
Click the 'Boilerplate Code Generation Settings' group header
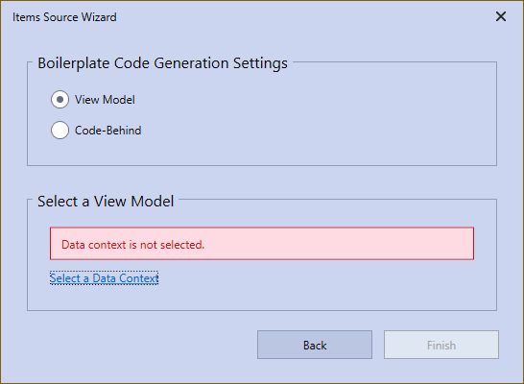tap(162, 63)
